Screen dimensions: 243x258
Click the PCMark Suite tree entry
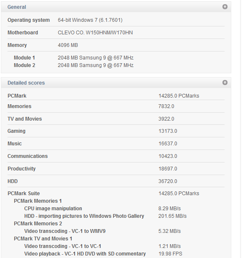(x=24, y=193)
